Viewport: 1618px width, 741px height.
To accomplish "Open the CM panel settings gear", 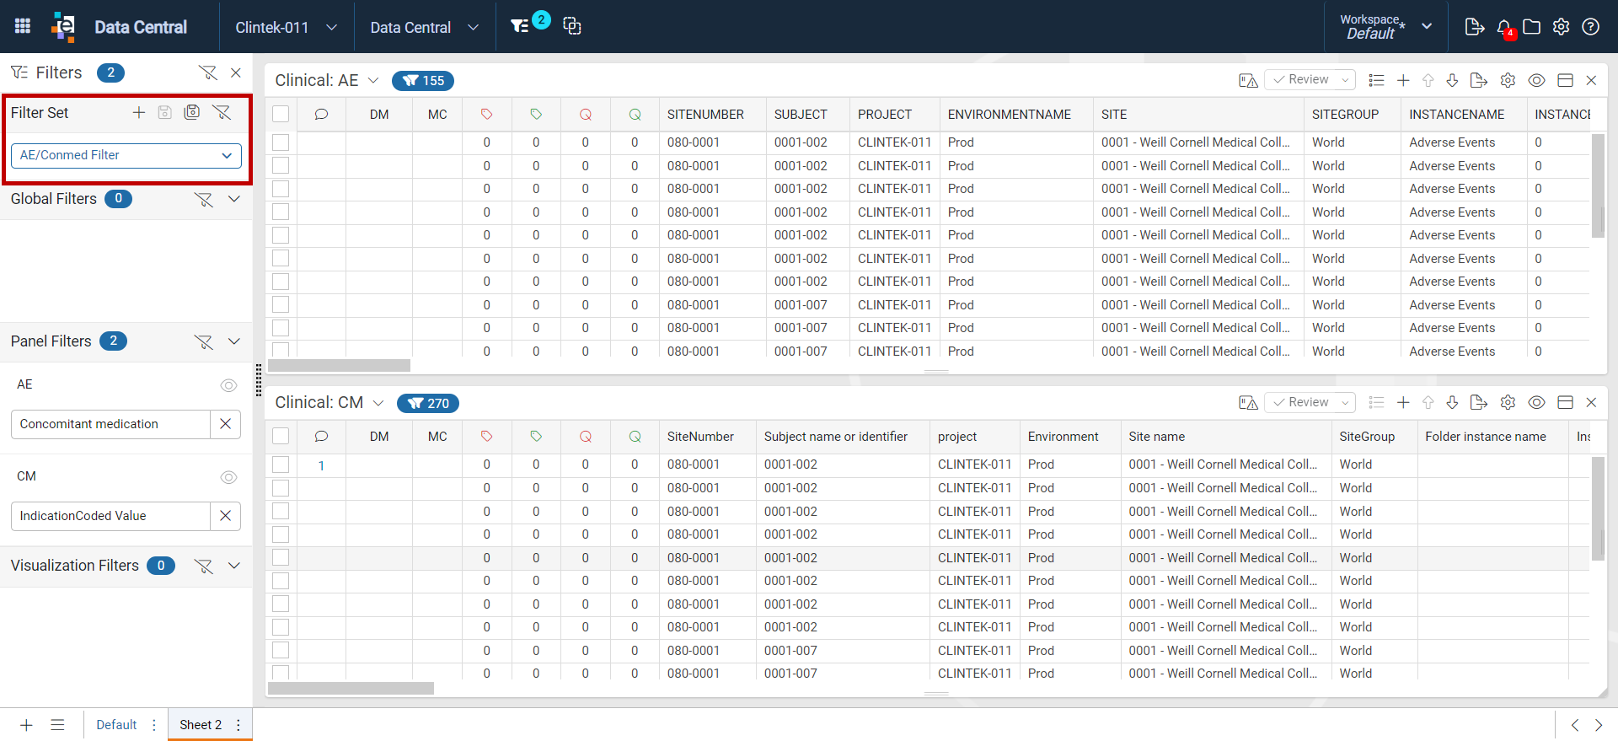I will [x=1508, y=402].
